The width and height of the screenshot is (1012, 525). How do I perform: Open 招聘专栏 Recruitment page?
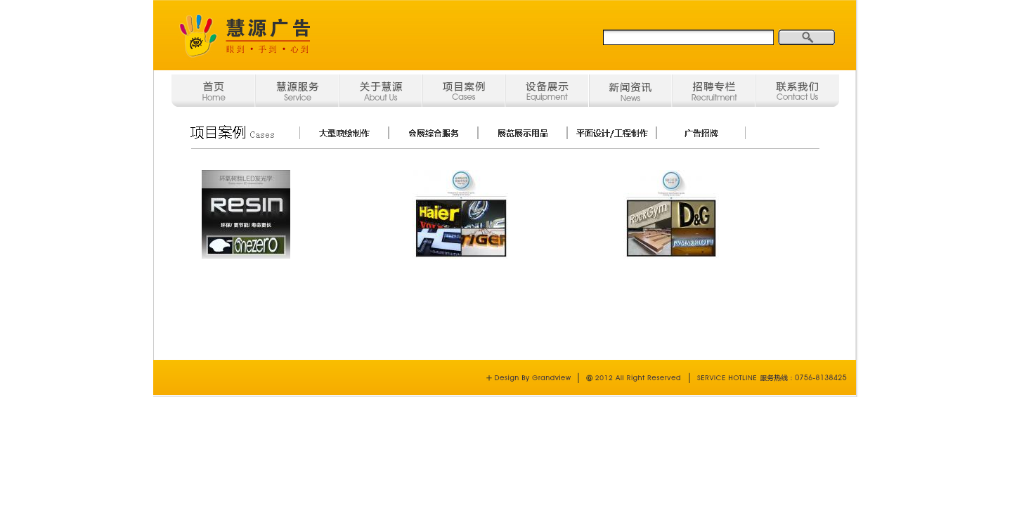pyautogui.click(x=713, y=91)
